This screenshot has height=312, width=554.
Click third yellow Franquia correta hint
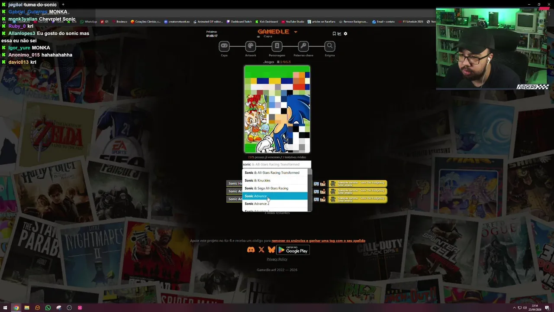(358, 199)
